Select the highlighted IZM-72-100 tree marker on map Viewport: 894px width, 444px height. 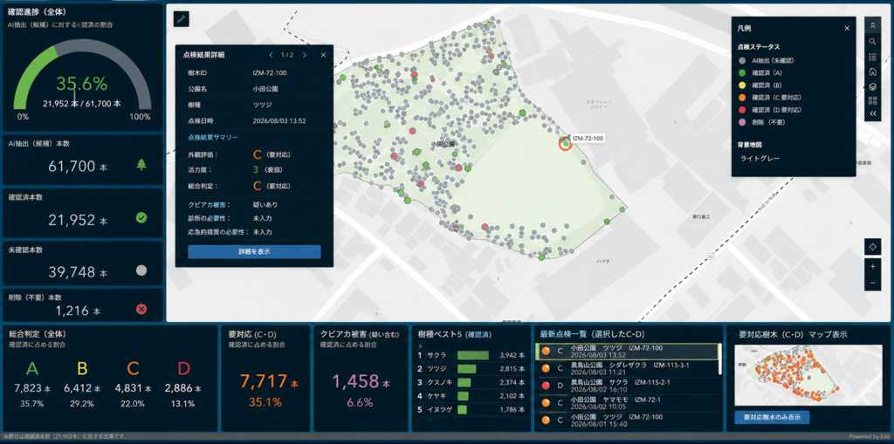click(x=565, y=144)
